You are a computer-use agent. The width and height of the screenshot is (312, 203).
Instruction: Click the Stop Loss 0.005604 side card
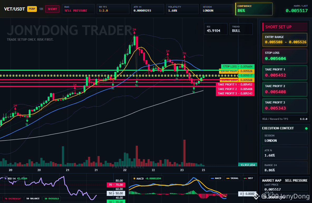tap(285, 56)
